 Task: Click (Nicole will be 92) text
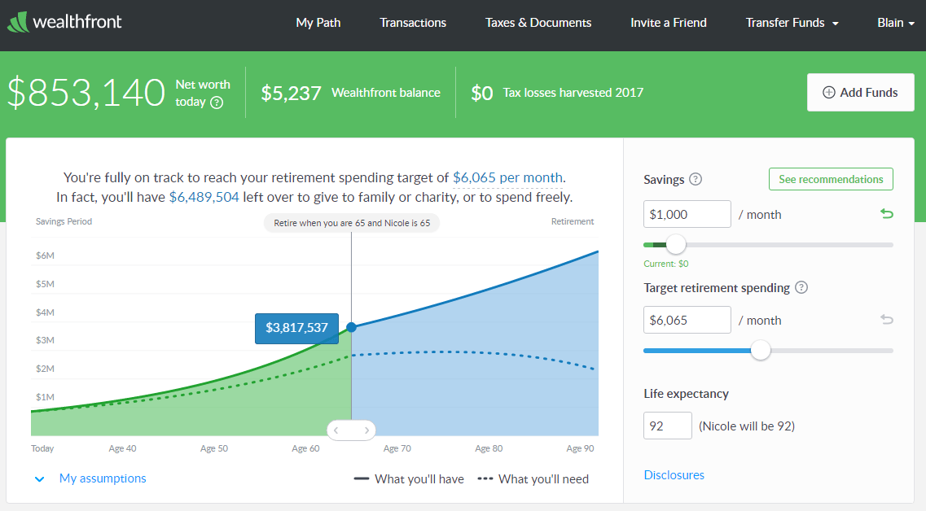747,426
